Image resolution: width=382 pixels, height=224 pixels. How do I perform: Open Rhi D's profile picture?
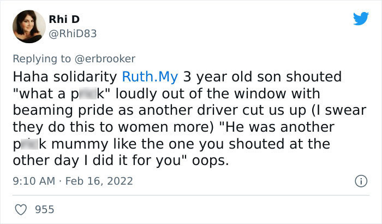28,27
